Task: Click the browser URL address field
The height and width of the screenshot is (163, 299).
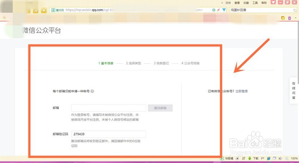Action: click(137, 10)
